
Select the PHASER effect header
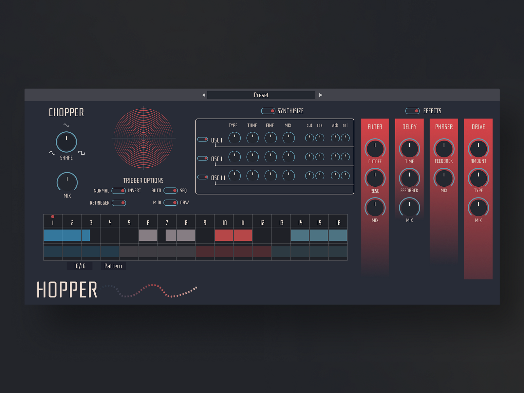pyautogui.click(x=444, y=127)
